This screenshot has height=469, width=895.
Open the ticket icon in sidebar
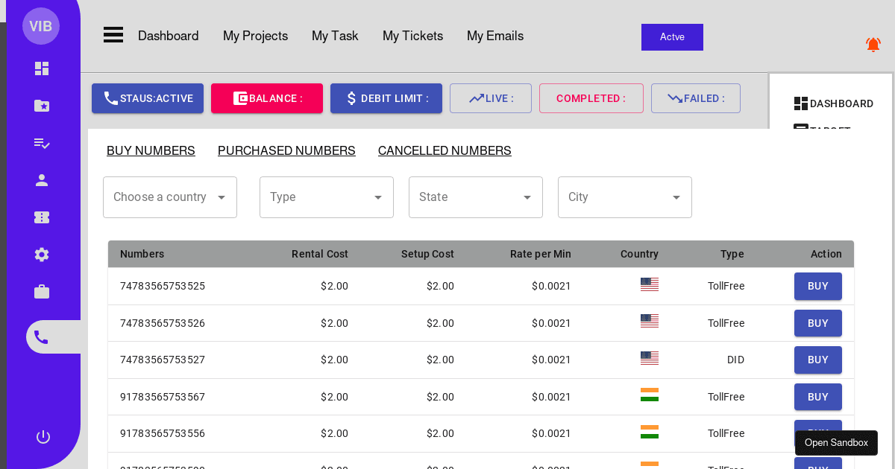(42, 217)
